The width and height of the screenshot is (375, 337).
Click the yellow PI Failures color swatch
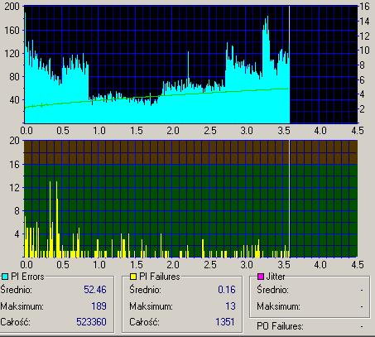point(133,277)
